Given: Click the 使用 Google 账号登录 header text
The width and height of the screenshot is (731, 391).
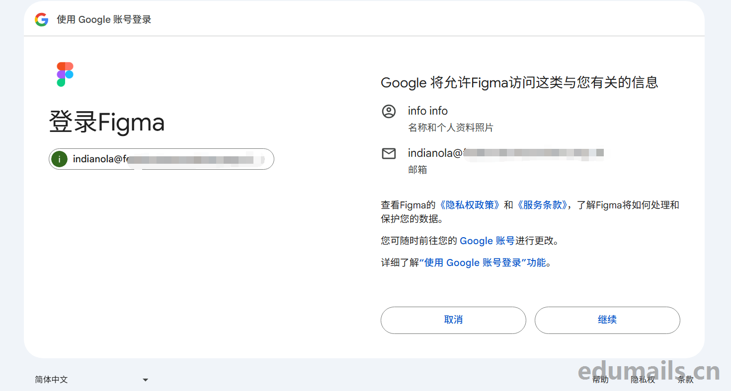Looking at the screenshot, I should click(104, 20).
